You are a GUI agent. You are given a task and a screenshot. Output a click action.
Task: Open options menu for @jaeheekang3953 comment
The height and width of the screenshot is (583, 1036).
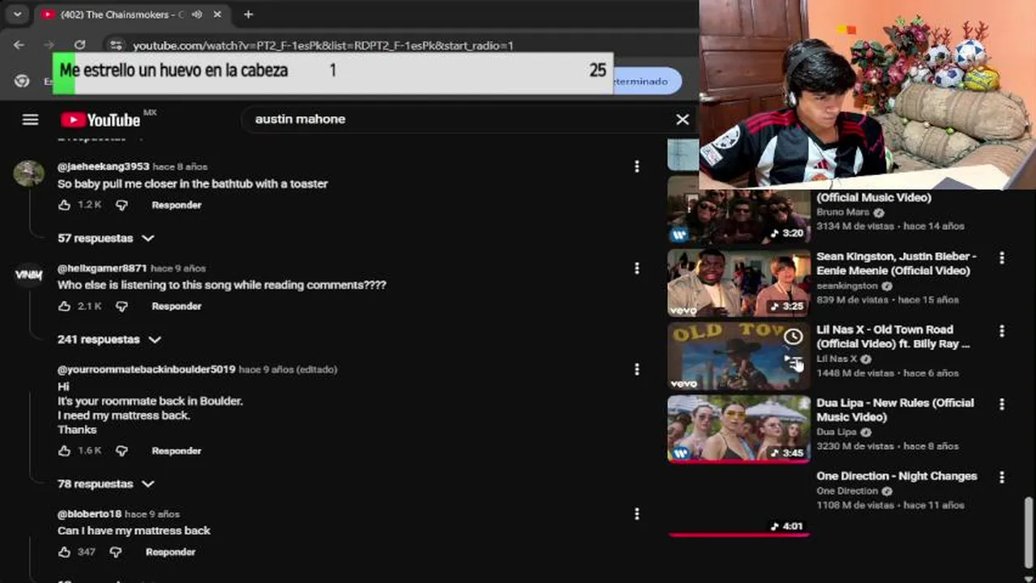coord(636,166)
